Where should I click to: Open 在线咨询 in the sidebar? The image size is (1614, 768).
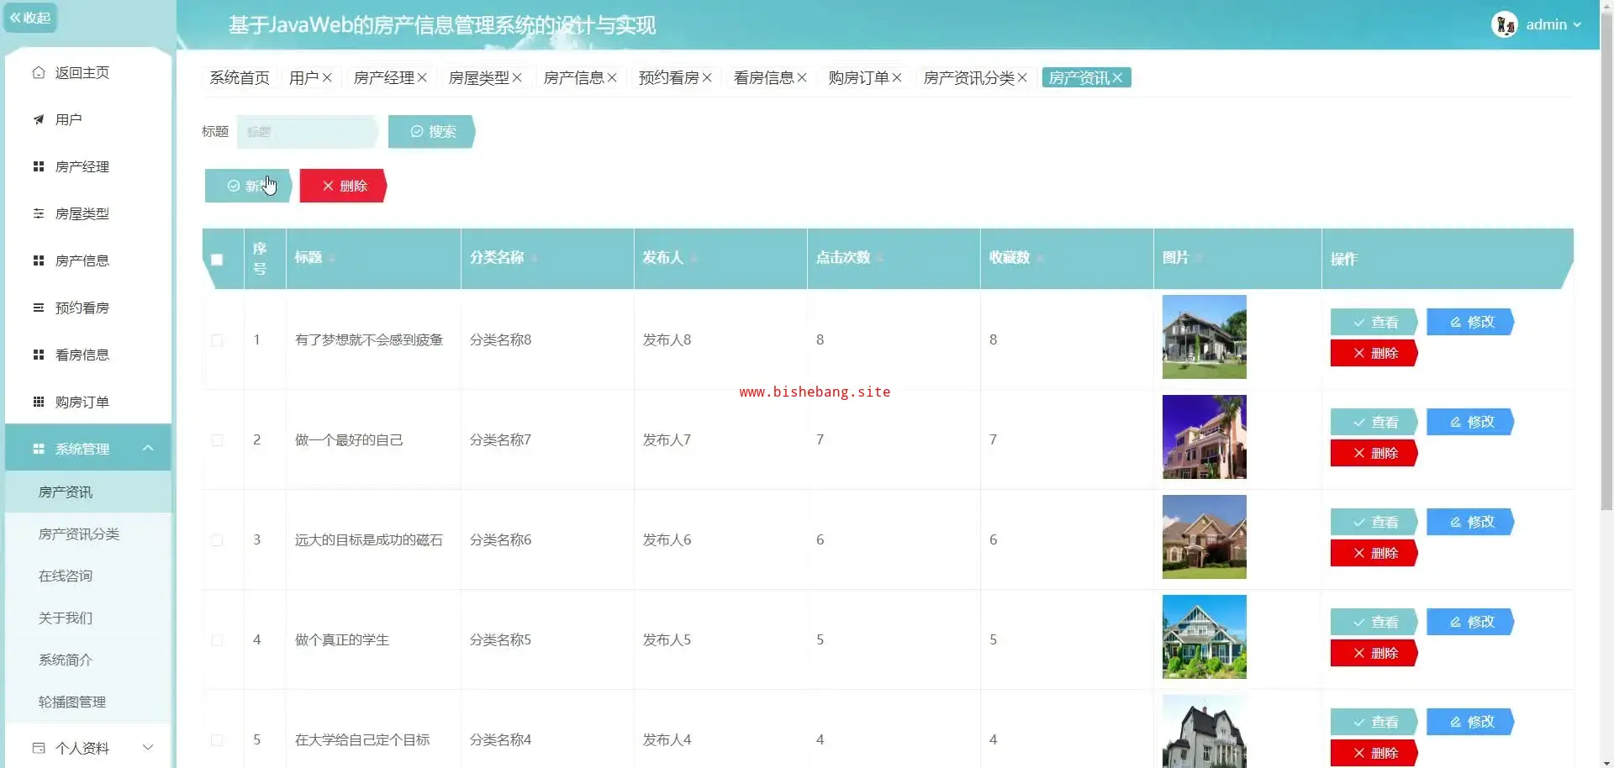(66, 576)
